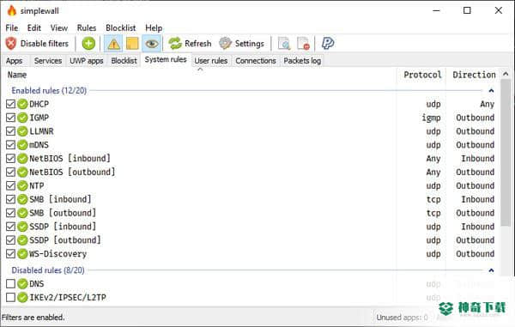Image resolution: width=515 pixels, height=327 pixels.
Task: Uncheck the NetBIOS [inbound] checkbox
Action: tap(10, 159)
